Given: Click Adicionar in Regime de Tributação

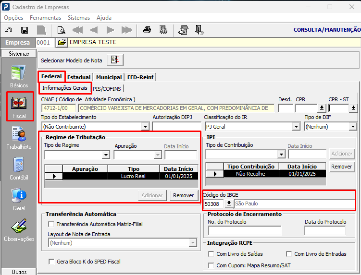Looking at the screenshot, I should 152,195.
